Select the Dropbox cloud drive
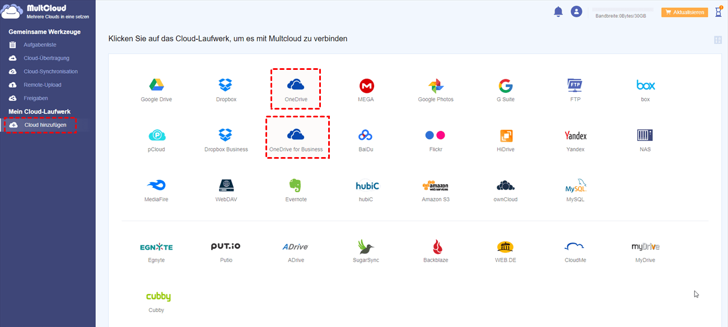Screen dimensions: 728x327 tap(226, 85)
